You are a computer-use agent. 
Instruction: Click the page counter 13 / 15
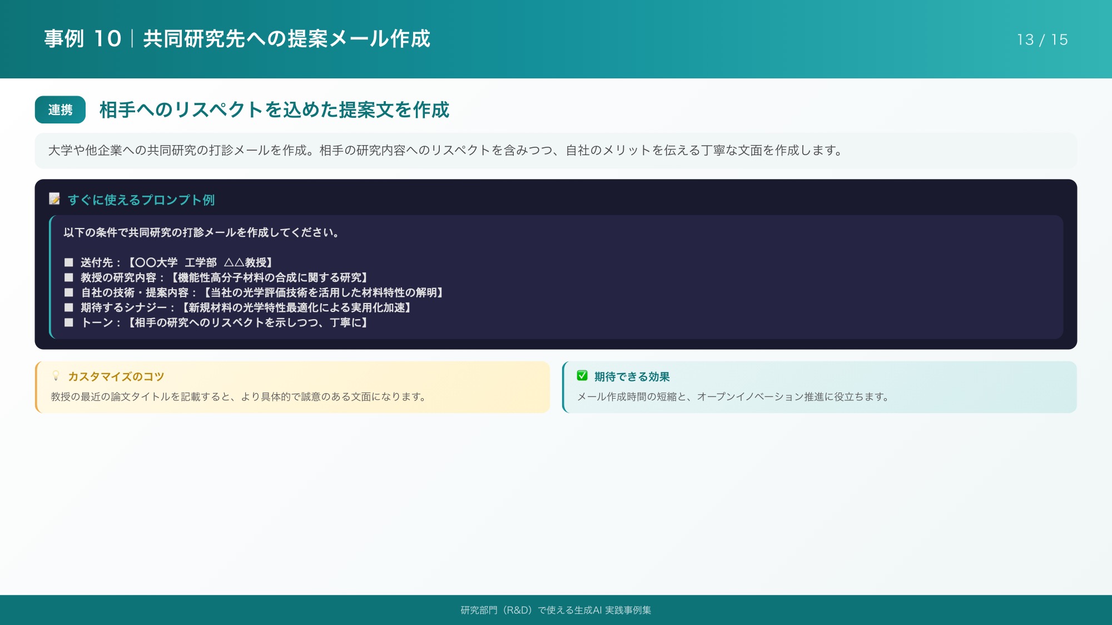1042,39
